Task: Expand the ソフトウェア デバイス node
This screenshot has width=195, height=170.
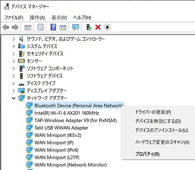Action: tap(14, 76)
